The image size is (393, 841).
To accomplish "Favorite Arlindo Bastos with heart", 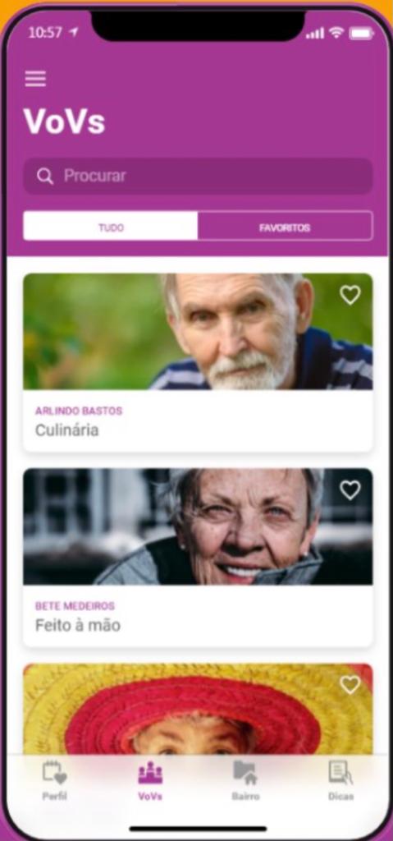I will point(350,295).
